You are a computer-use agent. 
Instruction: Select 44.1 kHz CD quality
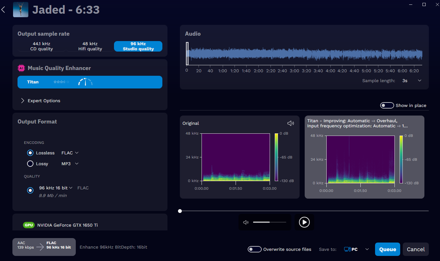[x=41, y=46]
